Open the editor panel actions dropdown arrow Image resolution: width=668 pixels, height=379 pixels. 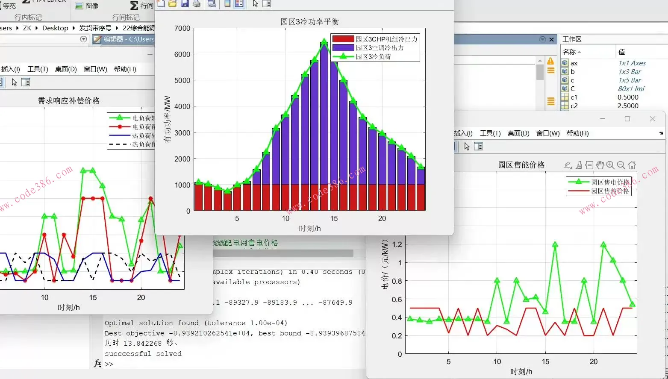542,39
